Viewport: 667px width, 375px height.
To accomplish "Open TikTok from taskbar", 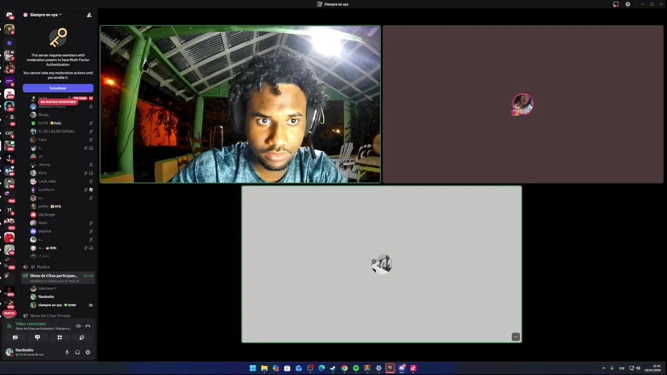I will click(413, 368).
